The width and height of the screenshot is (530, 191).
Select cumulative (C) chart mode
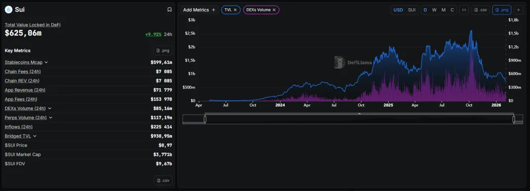pyautogui.click(x=452, y=10)
